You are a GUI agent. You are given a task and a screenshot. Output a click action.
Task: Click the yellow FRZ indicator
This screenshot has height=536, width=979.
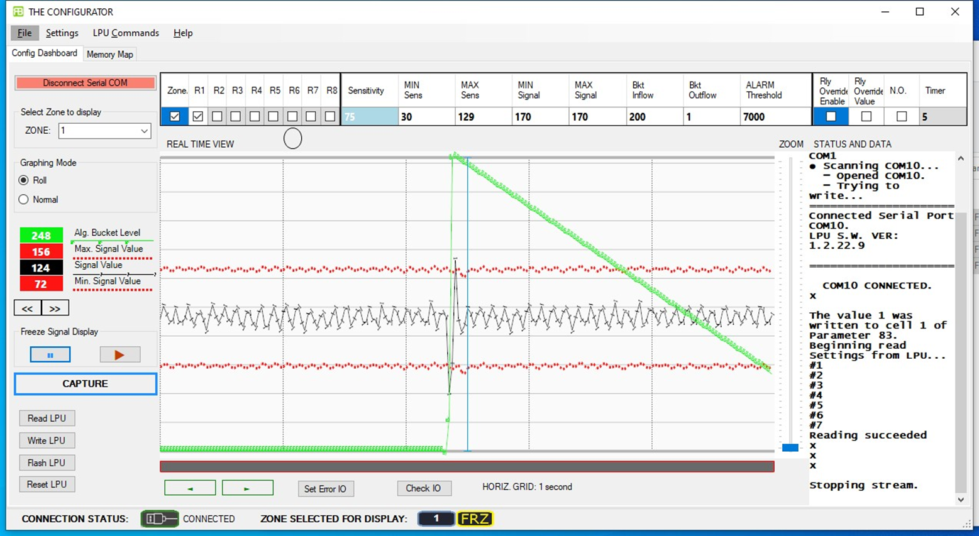(475, 519)
